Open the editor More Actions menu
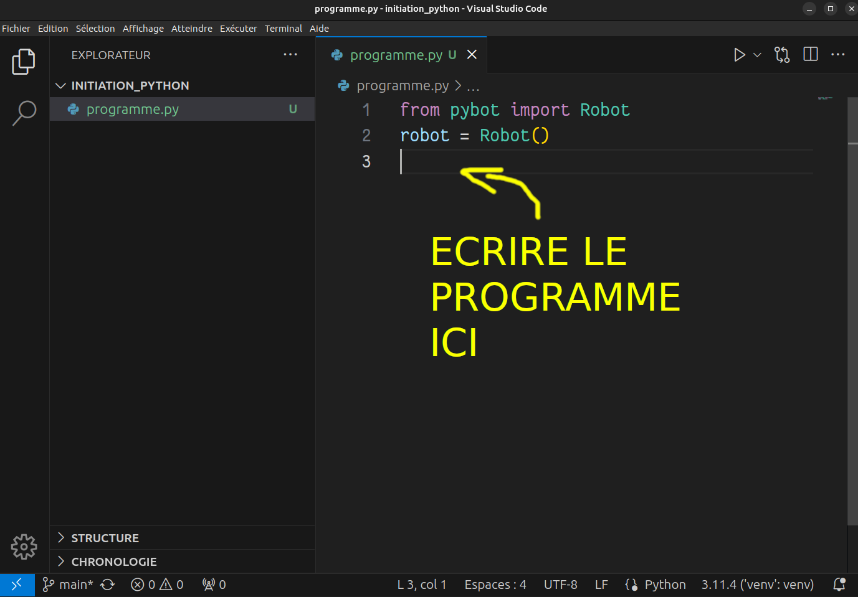 838,54
